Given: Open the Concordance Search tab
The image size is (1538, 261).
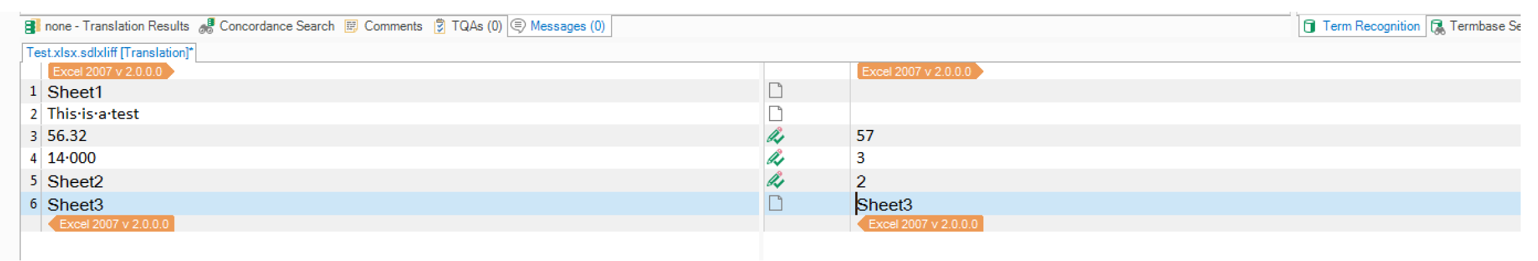Looking at the screenshot, I should 276,27.
